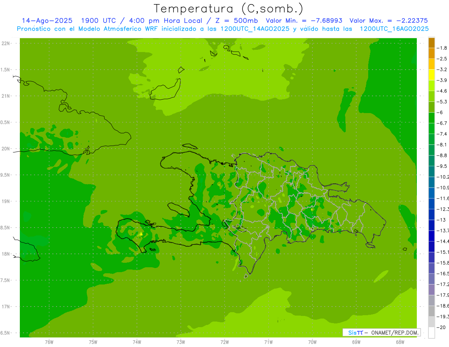
Task: Click the "-13" colorbar value
Action: click(x=442, y=220)
